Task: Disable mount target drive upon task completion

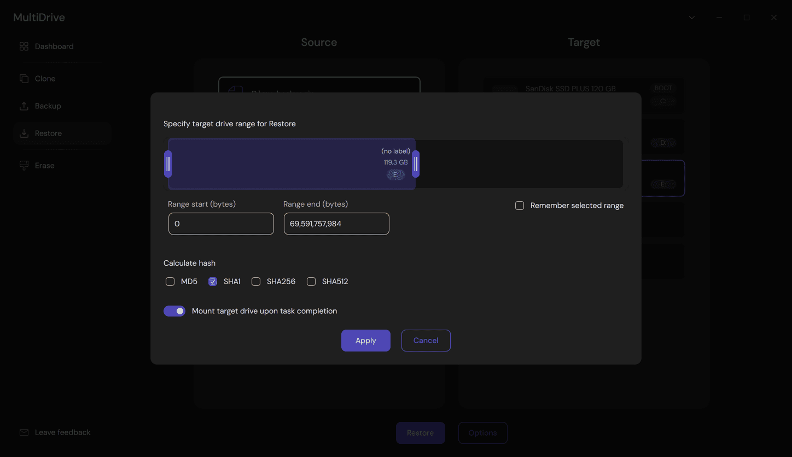Action: (x=174, y=310)
